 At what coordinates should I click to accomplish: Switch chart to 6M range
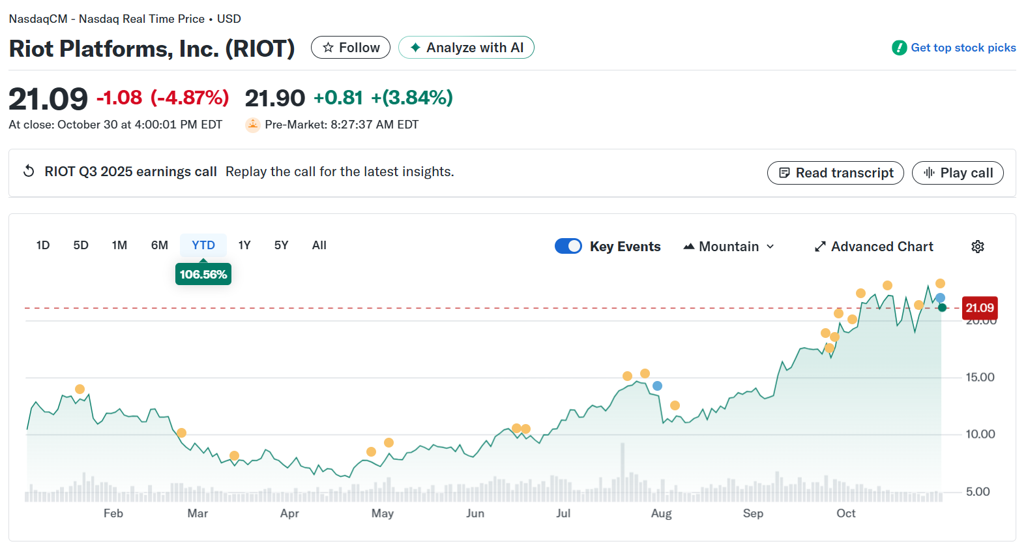(160, 245)
